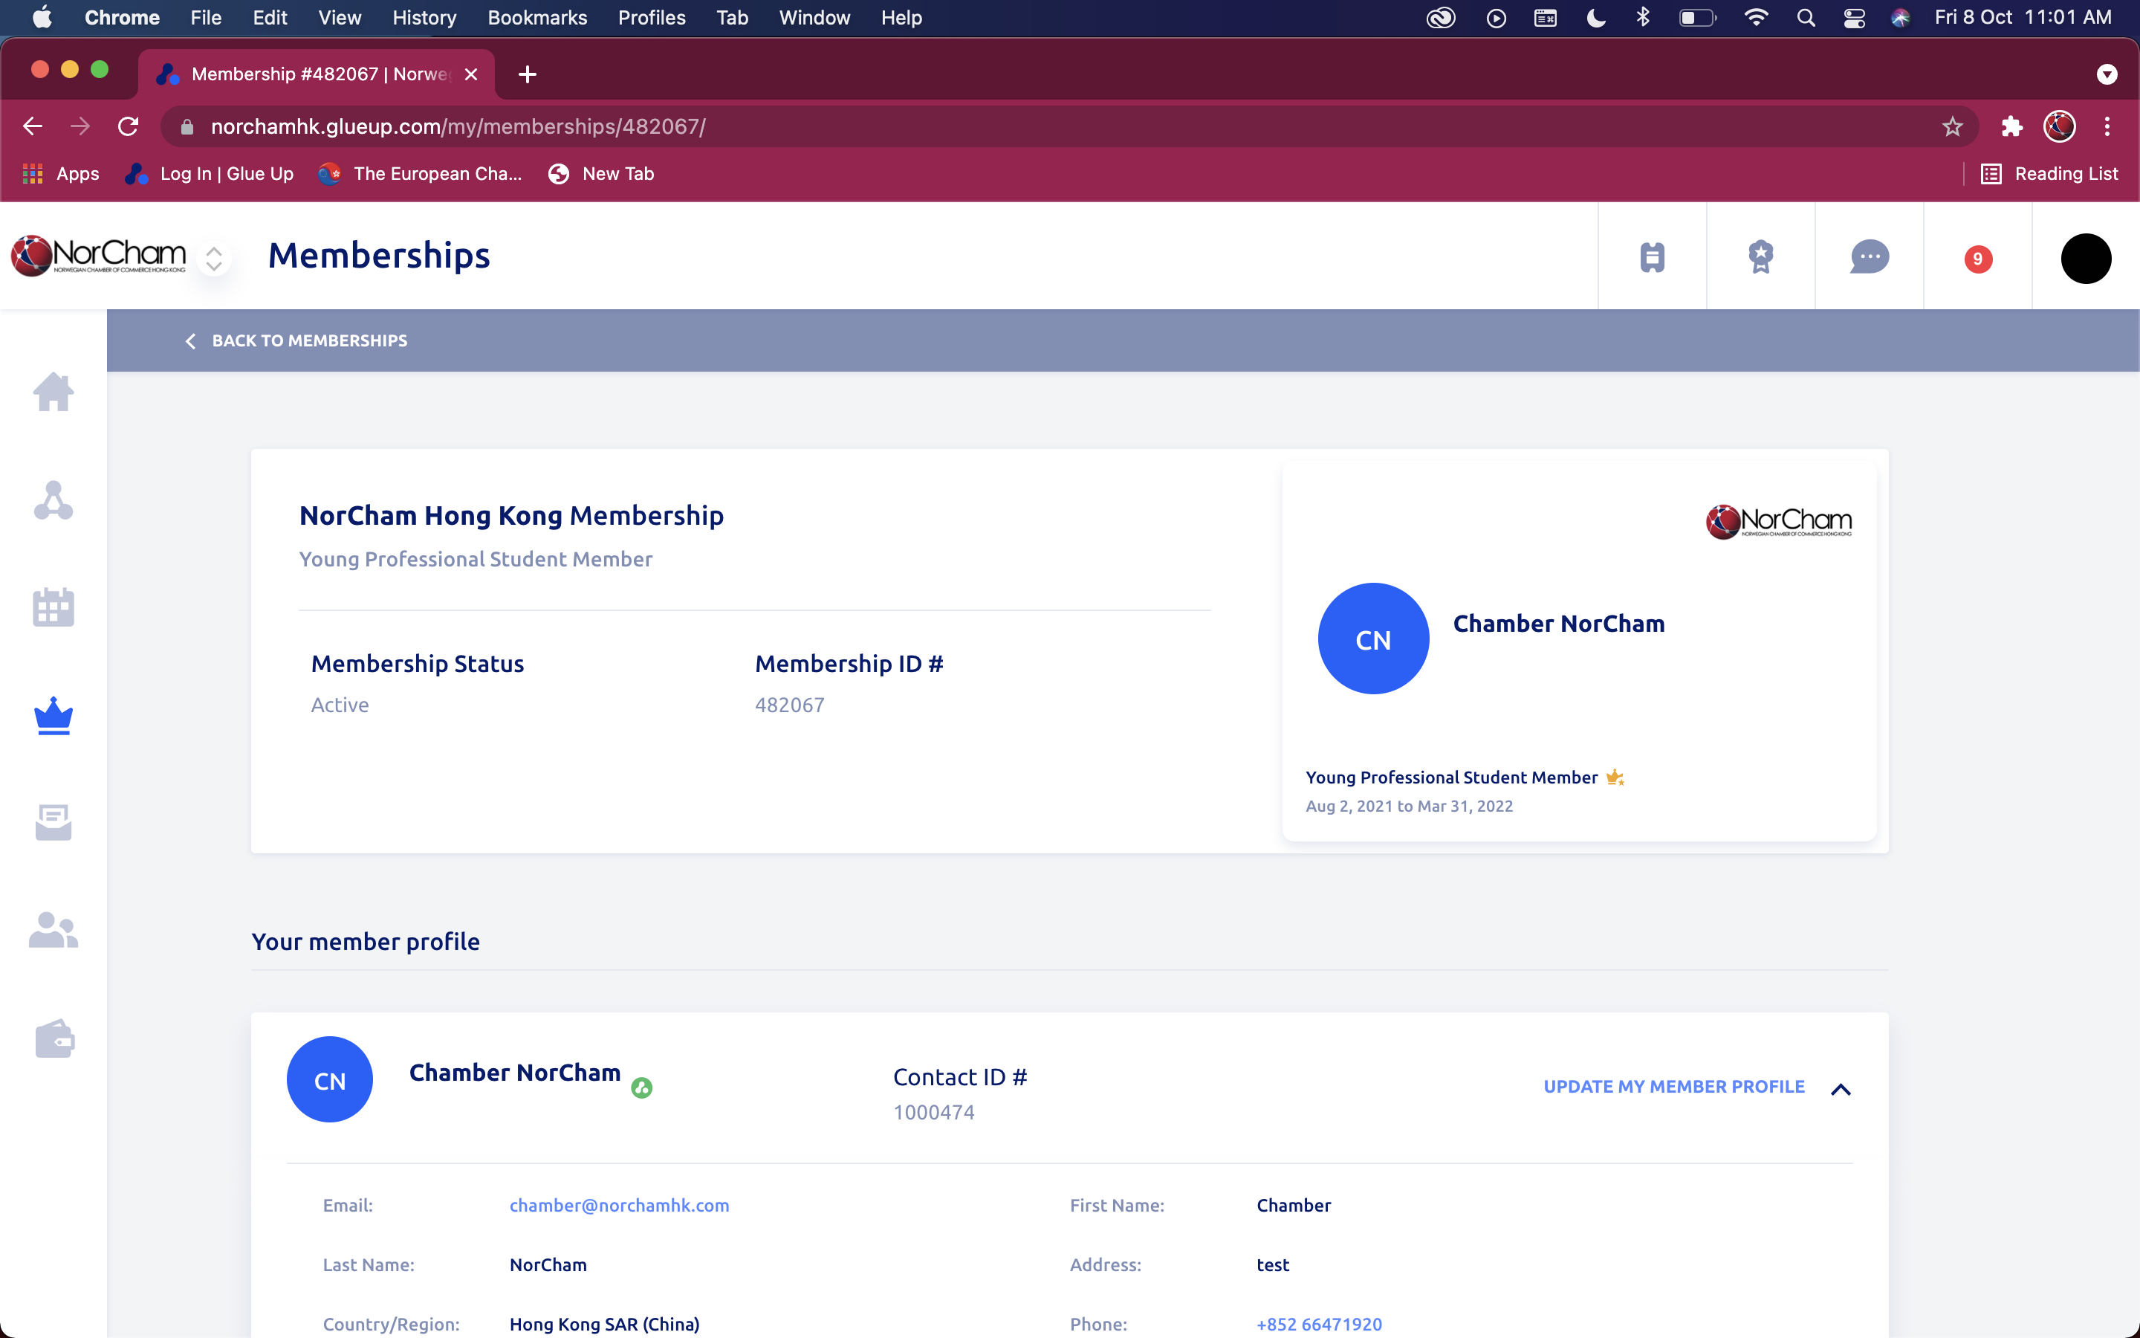Click the NorCham logo in header
2140x1338 pixels.
98,256
